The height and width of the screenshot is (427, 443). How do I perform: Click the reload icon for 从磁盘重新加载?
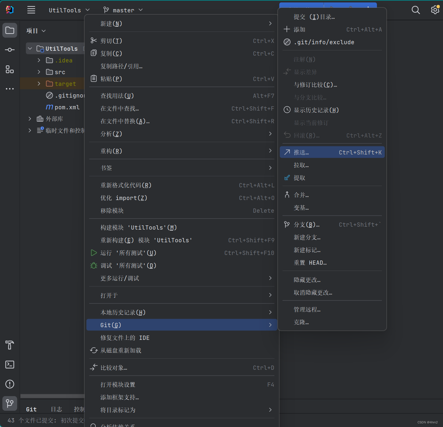(x=94, y=350)
